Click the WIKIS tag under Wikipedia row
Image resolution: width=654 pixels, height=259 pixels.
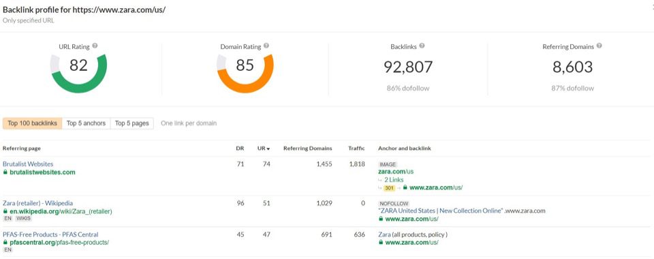[23, 219]
